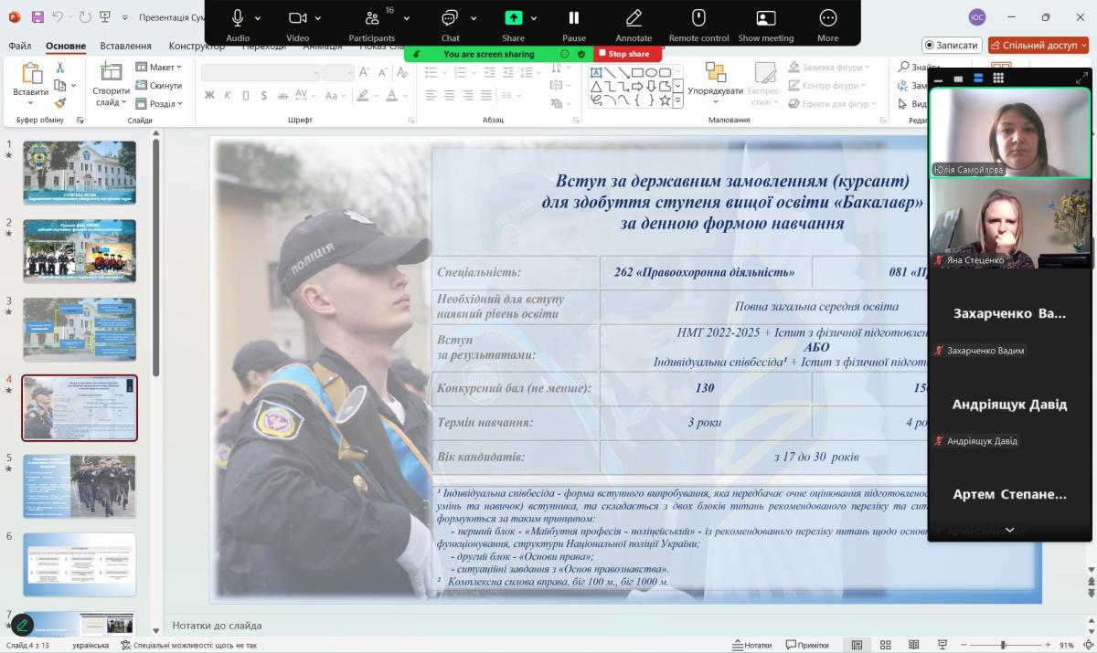Toggle the Zoom video camera
This screenshot has height=653, width=1097.
point(297,18)
